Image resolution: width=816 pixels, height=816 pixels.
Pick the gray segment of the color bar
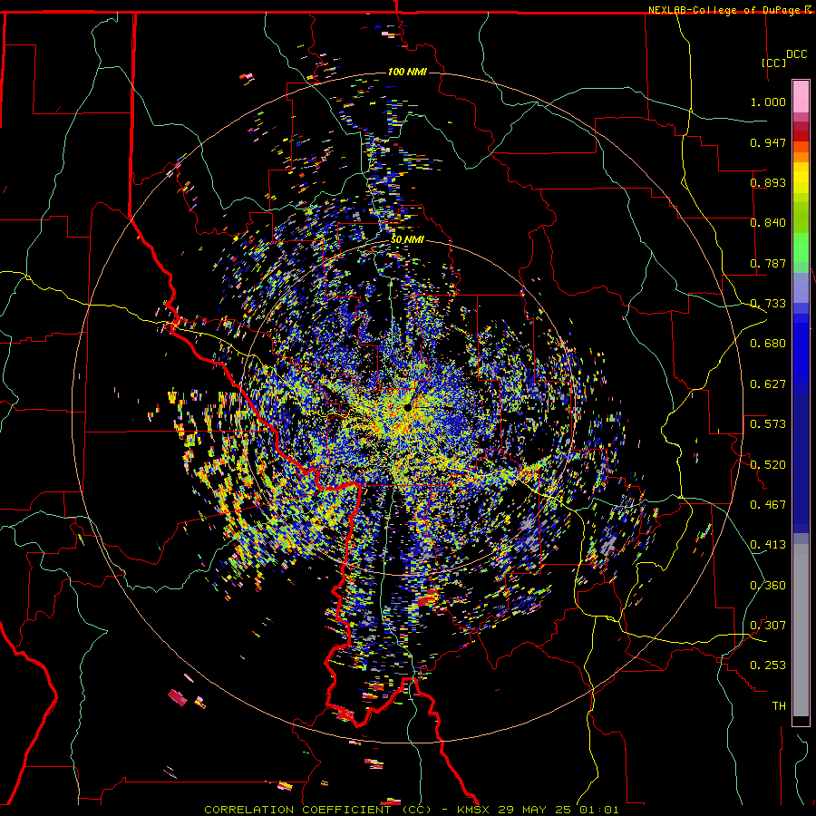point(801,630)
